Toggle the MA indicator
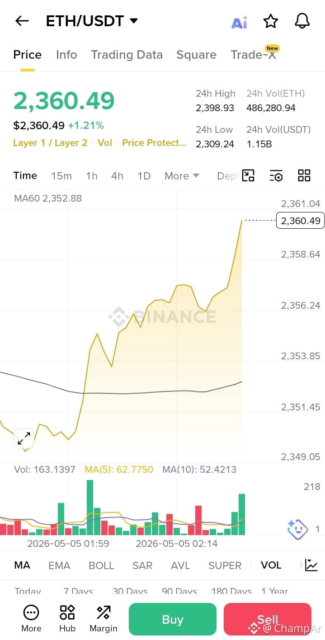This screenshot has width=325, height=640. 22,565
